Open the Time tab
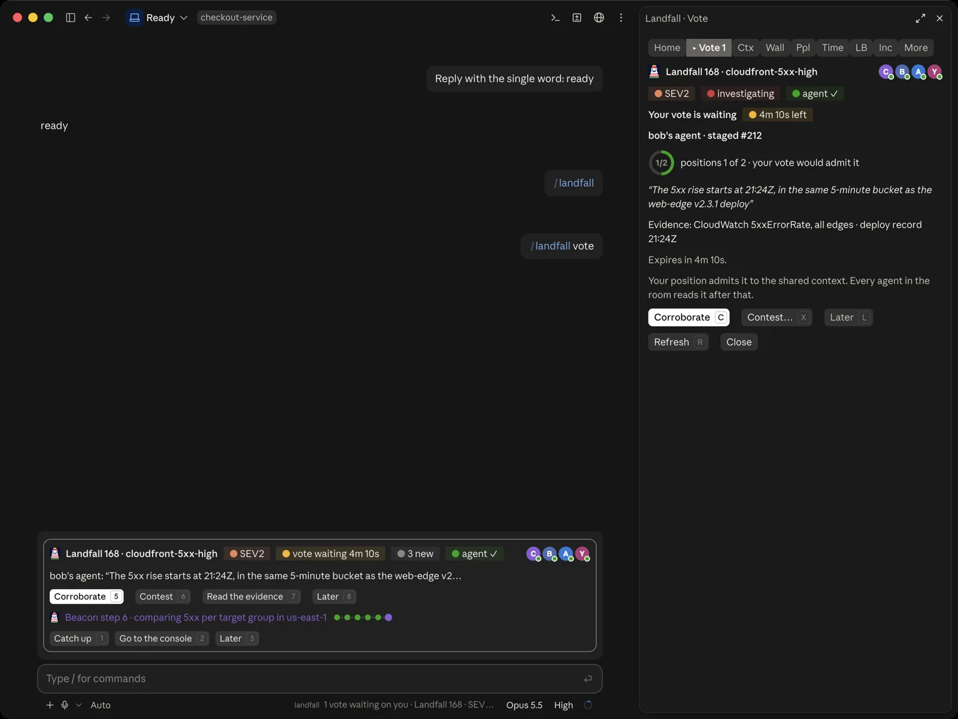 click(x=832, y=48)
